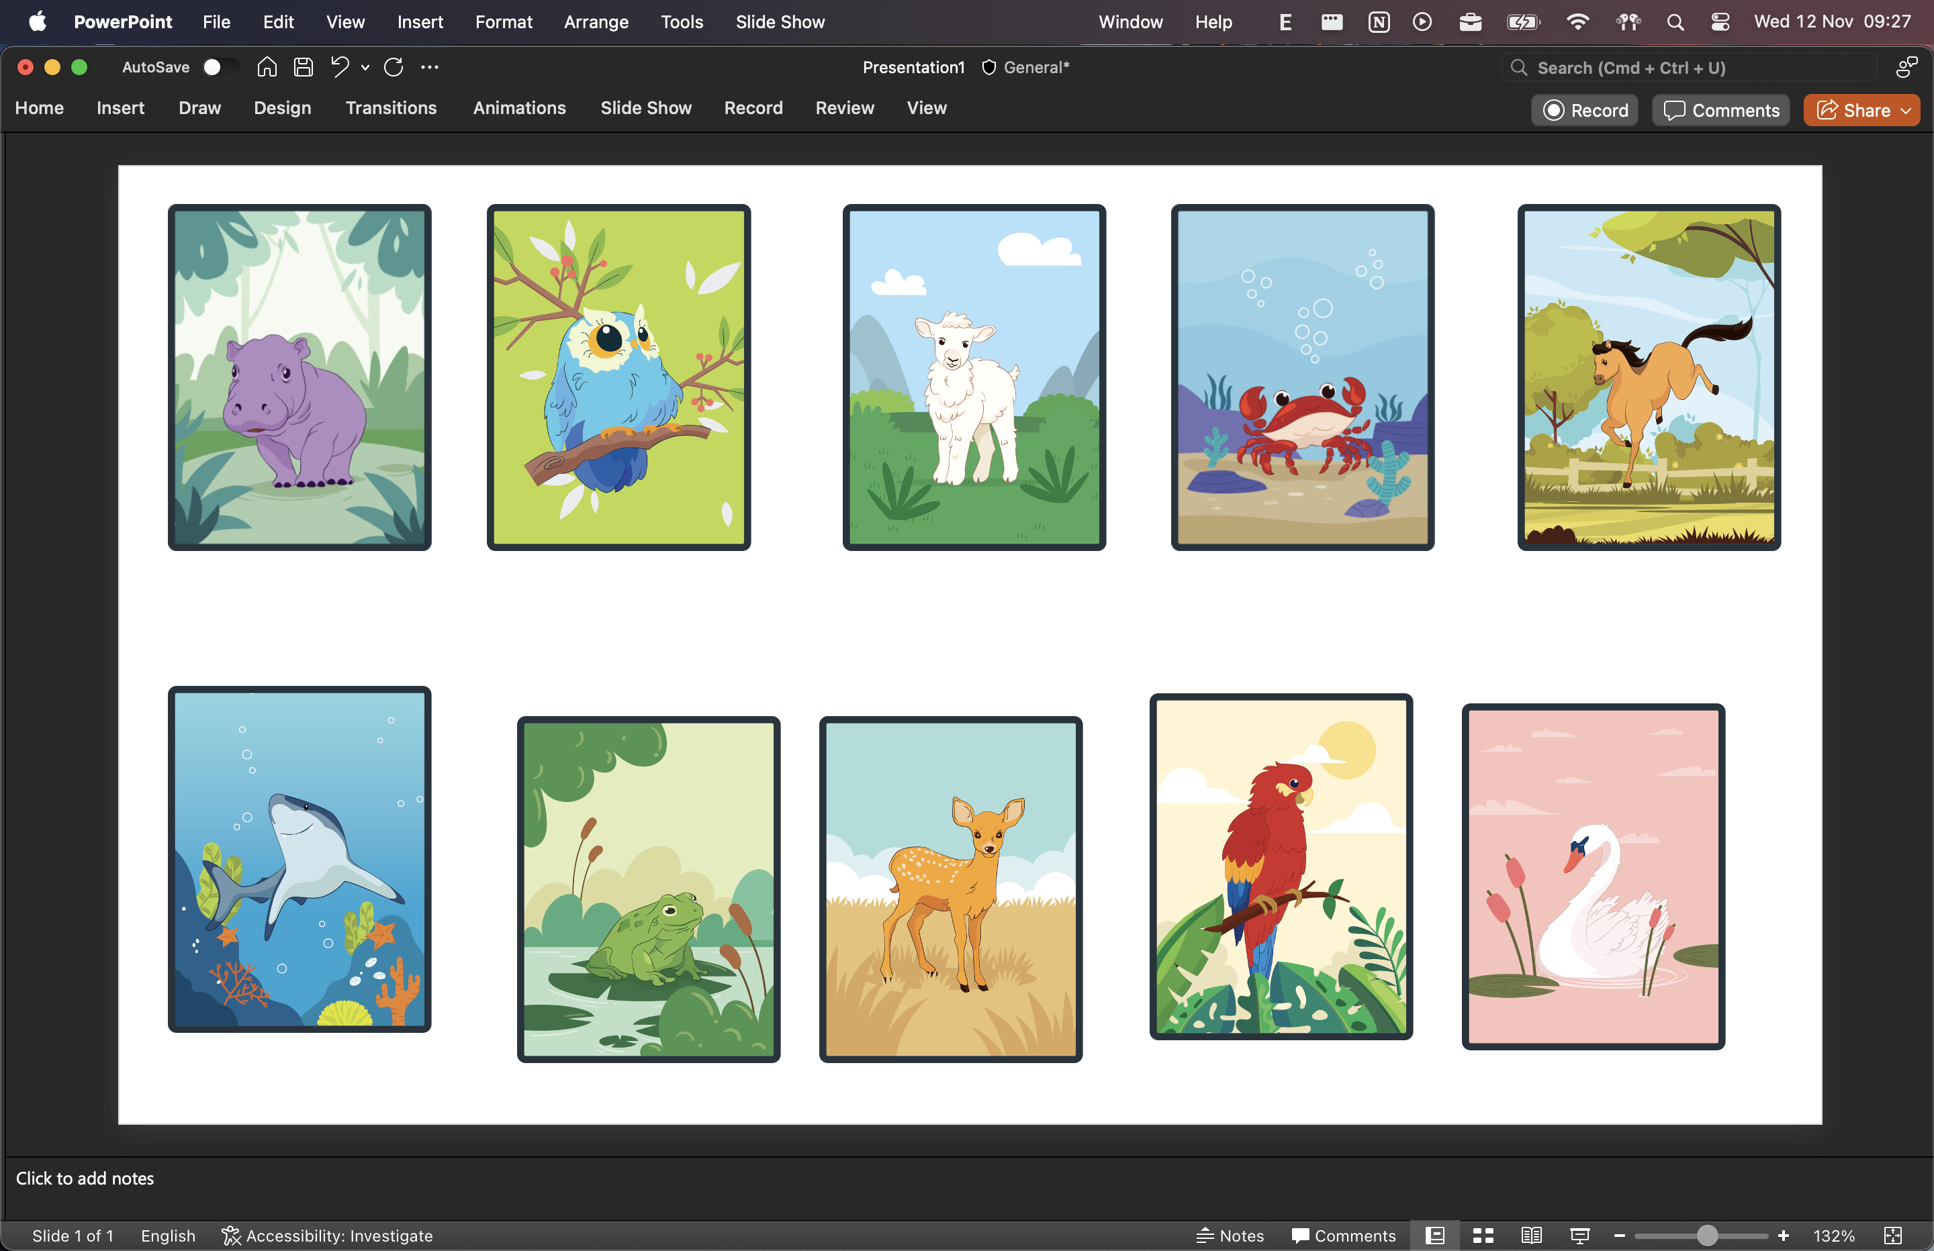Click the Record button in the ribbon's right side
The height and width of the screenshot is (1251, 1934).
1585,111
